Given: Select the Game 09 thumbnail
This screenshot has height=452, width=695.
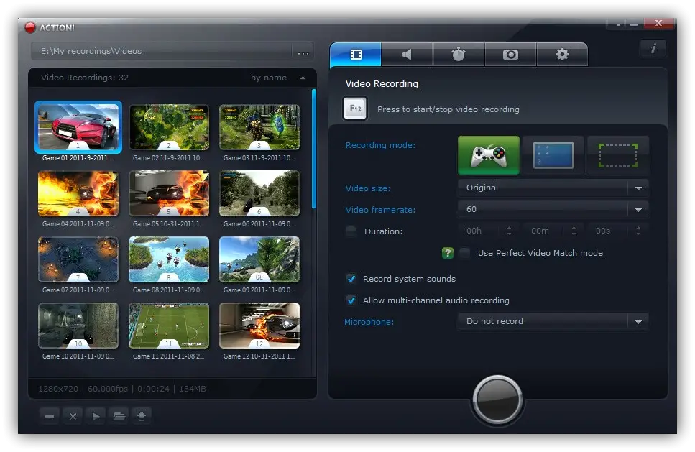Looking at the screenshot, I should coord(259,259).
